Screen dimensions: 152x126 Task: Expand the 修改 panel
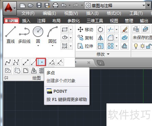click(x=103, y=54)
